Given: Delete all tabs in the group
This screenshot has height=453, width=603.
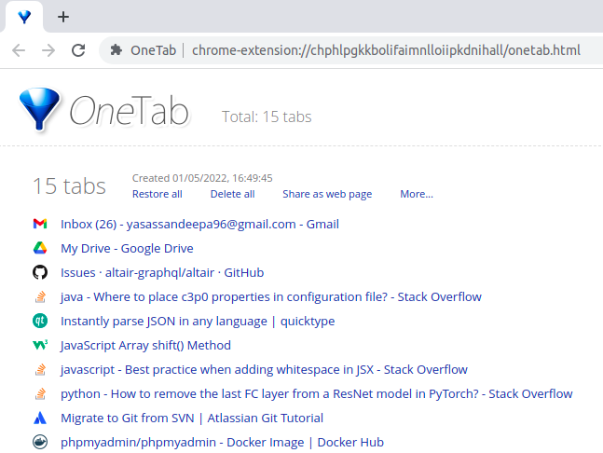Looking at the screenshot, I should (232, 194).
